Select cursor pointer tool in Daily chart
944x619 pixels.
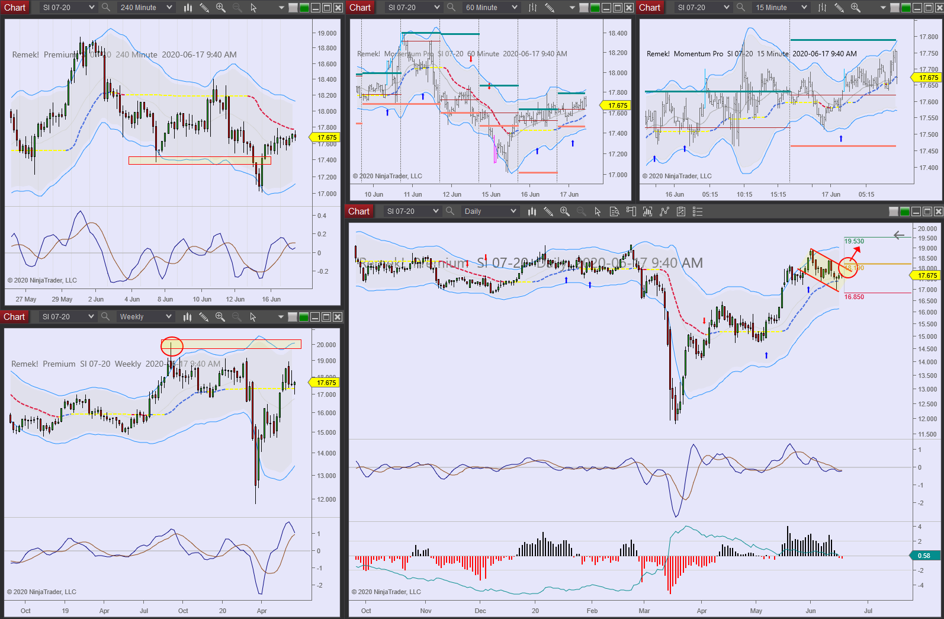click(x=598, y=211)
